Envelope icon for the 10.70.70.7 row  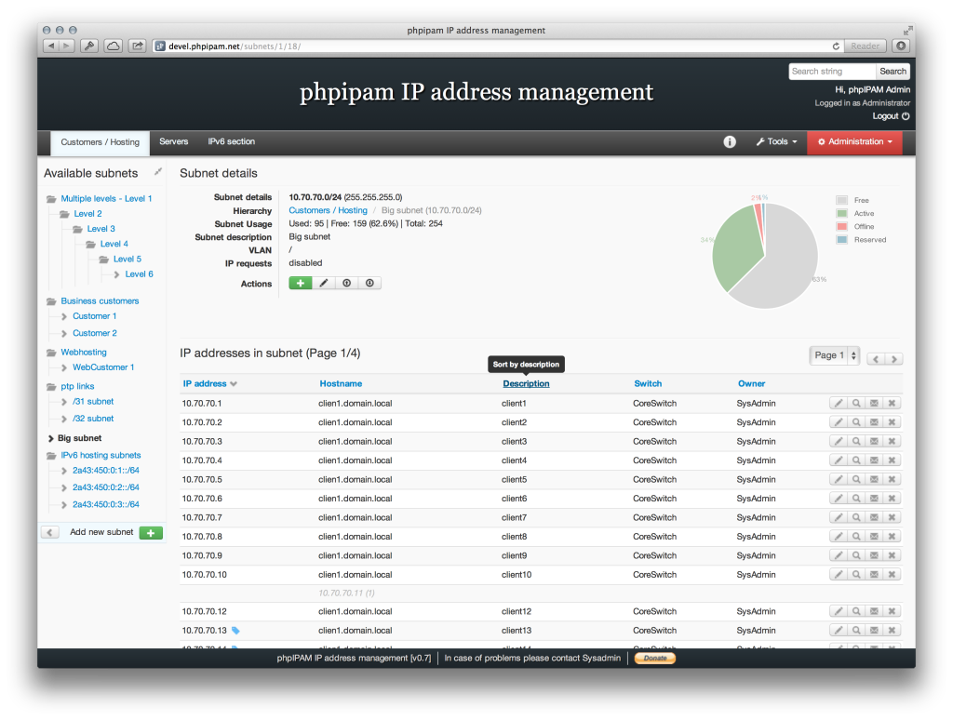(x=874, y=517)
